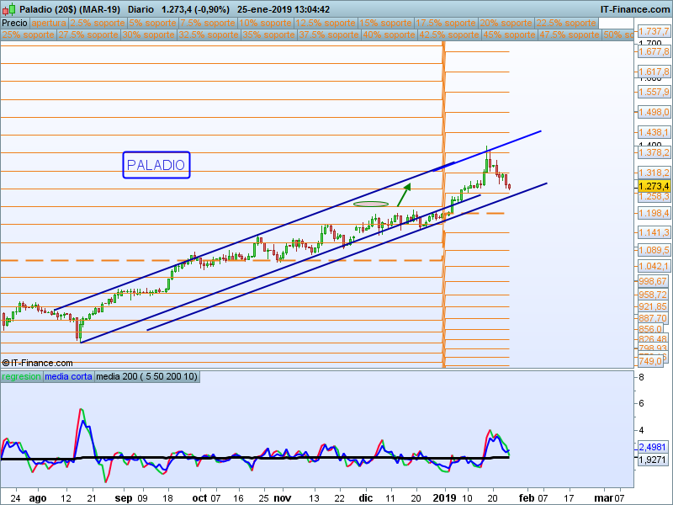673x505 pixels.
Task: Click the 1,9271 indicator value tag
Action: (654, 460)
